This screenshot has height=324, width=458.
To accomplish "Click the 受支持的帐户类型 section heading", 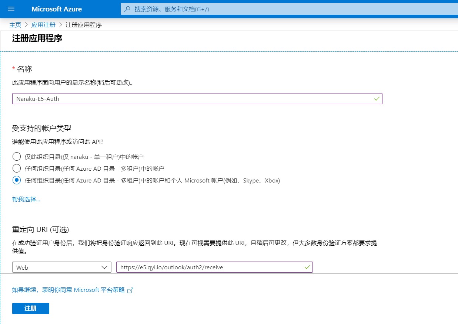I will coord(41,128).
